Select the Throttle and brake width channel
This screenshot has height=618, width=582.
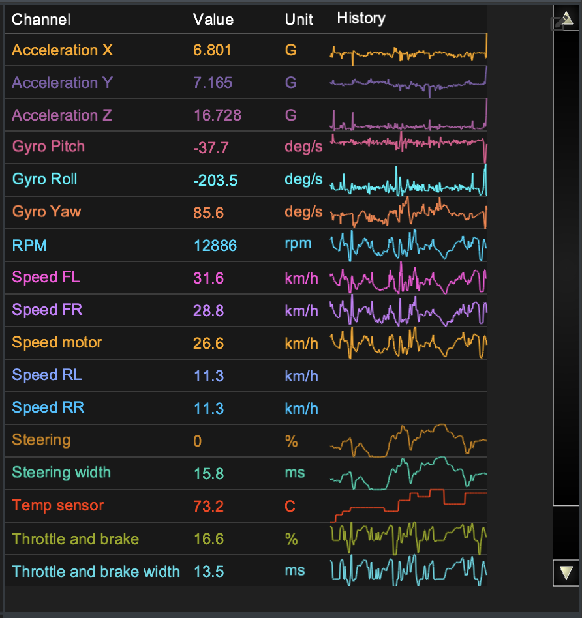coord(96,572)
